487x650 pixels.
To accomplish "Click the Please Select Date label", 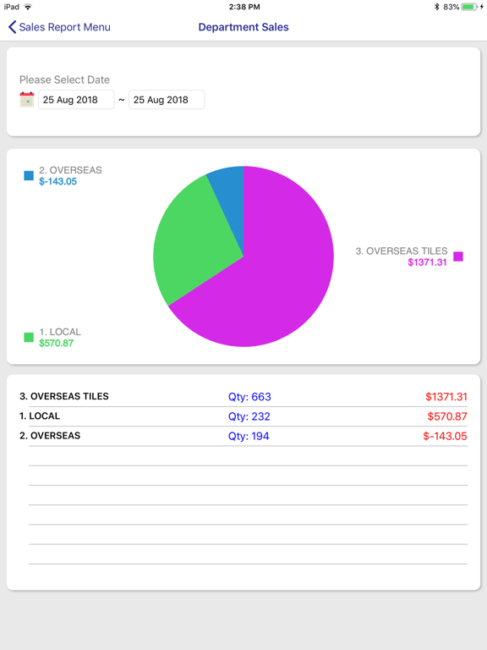I will (x=64, y=80).
